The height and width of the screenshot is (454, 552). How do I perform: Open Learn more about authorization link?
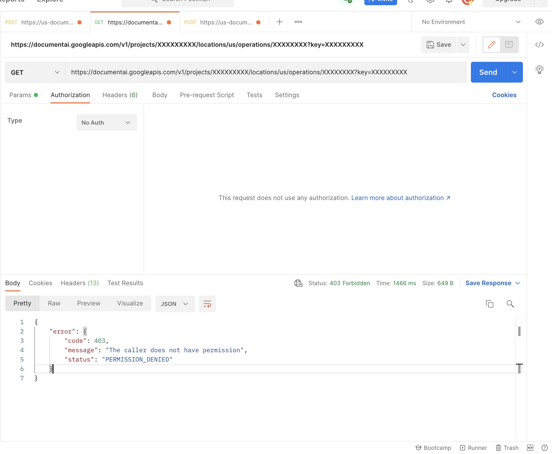click(x=400, y=198)
